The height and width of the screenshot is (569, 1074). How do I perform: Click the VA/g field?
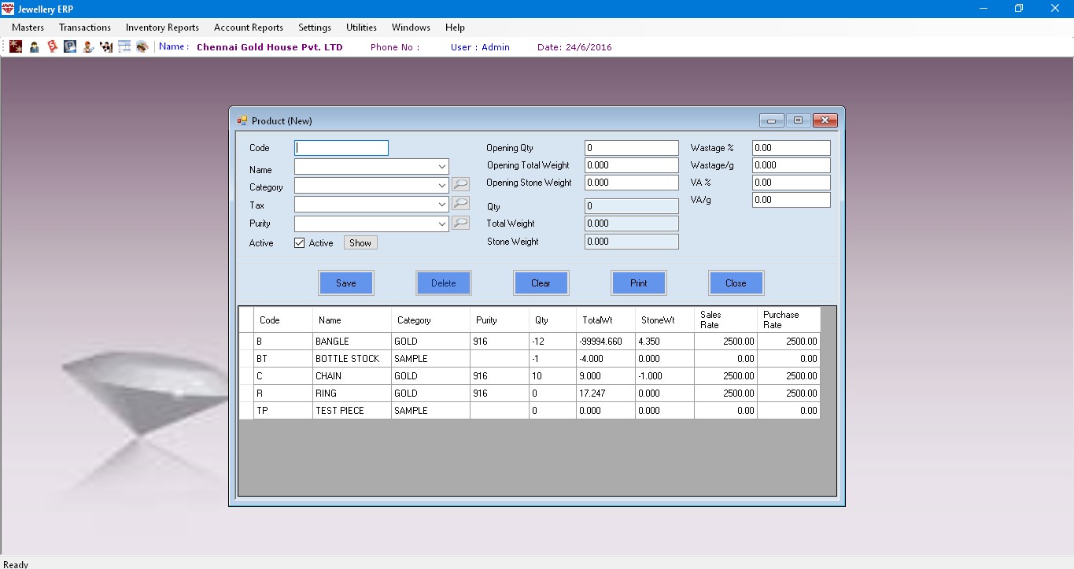[792, 200]
